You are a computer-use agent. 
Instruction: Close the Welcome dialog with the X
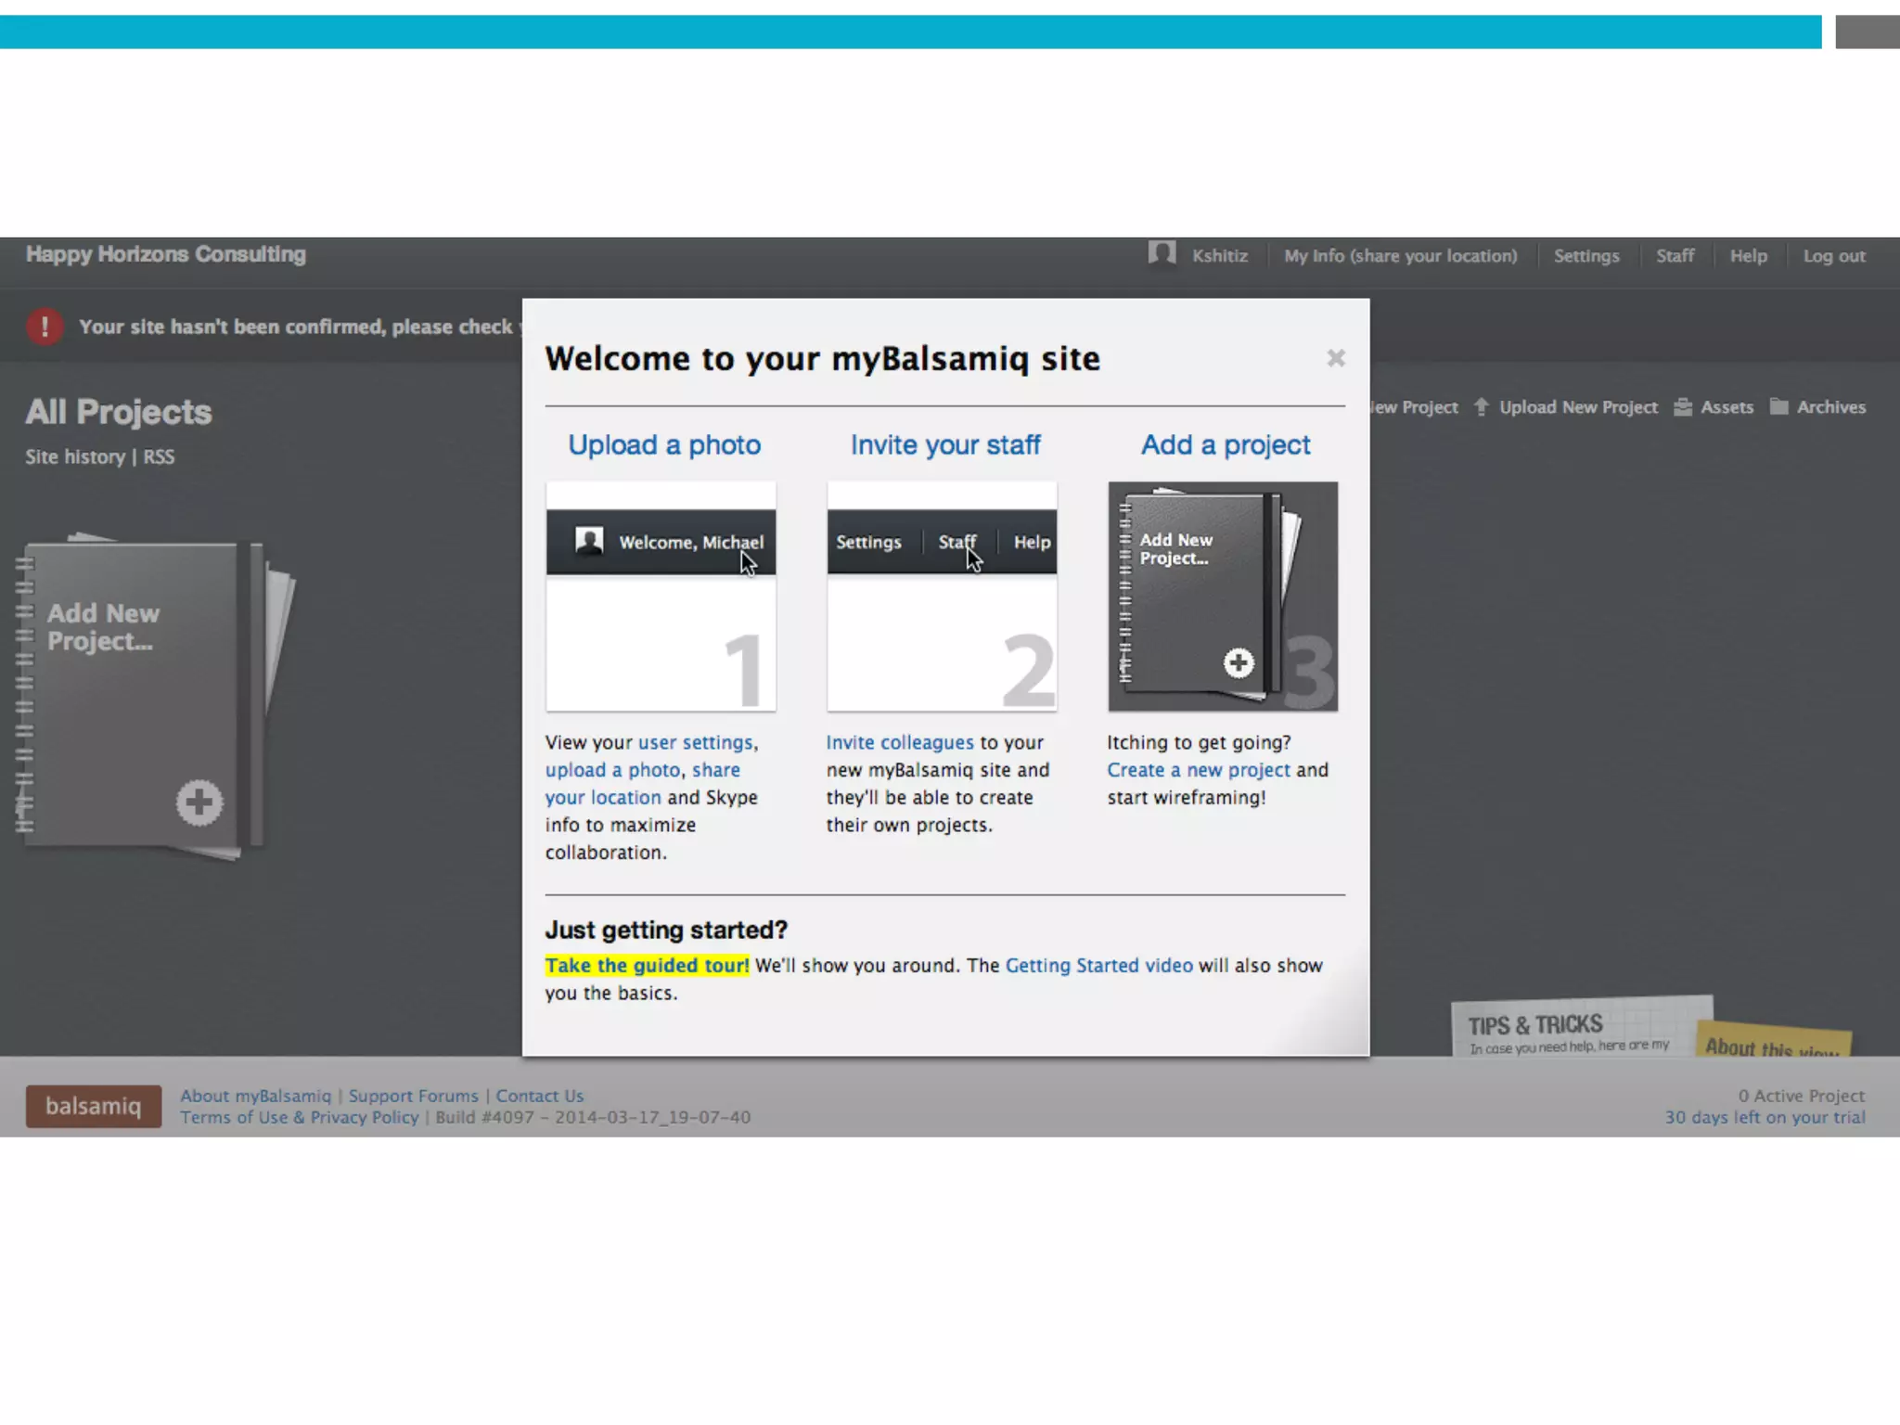(1335, 358)
